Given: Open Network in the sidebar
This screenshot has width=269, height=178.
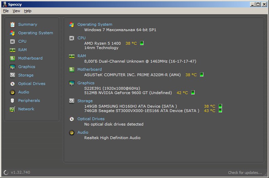Looking at the screenshot, I should [x=26, y=109].
